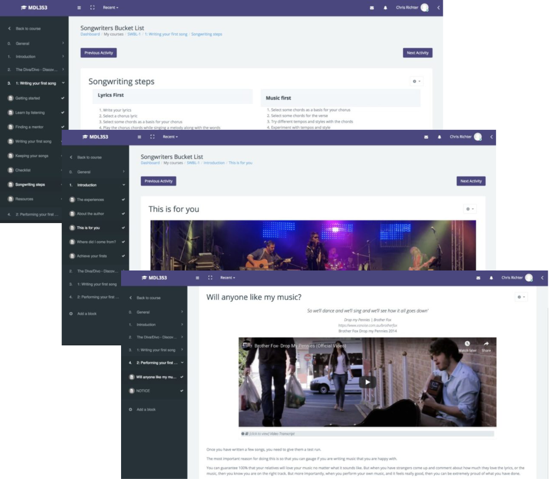
Task: Click the page icon beside 'Checklist' in the sidebar
Action: [11, 170]
